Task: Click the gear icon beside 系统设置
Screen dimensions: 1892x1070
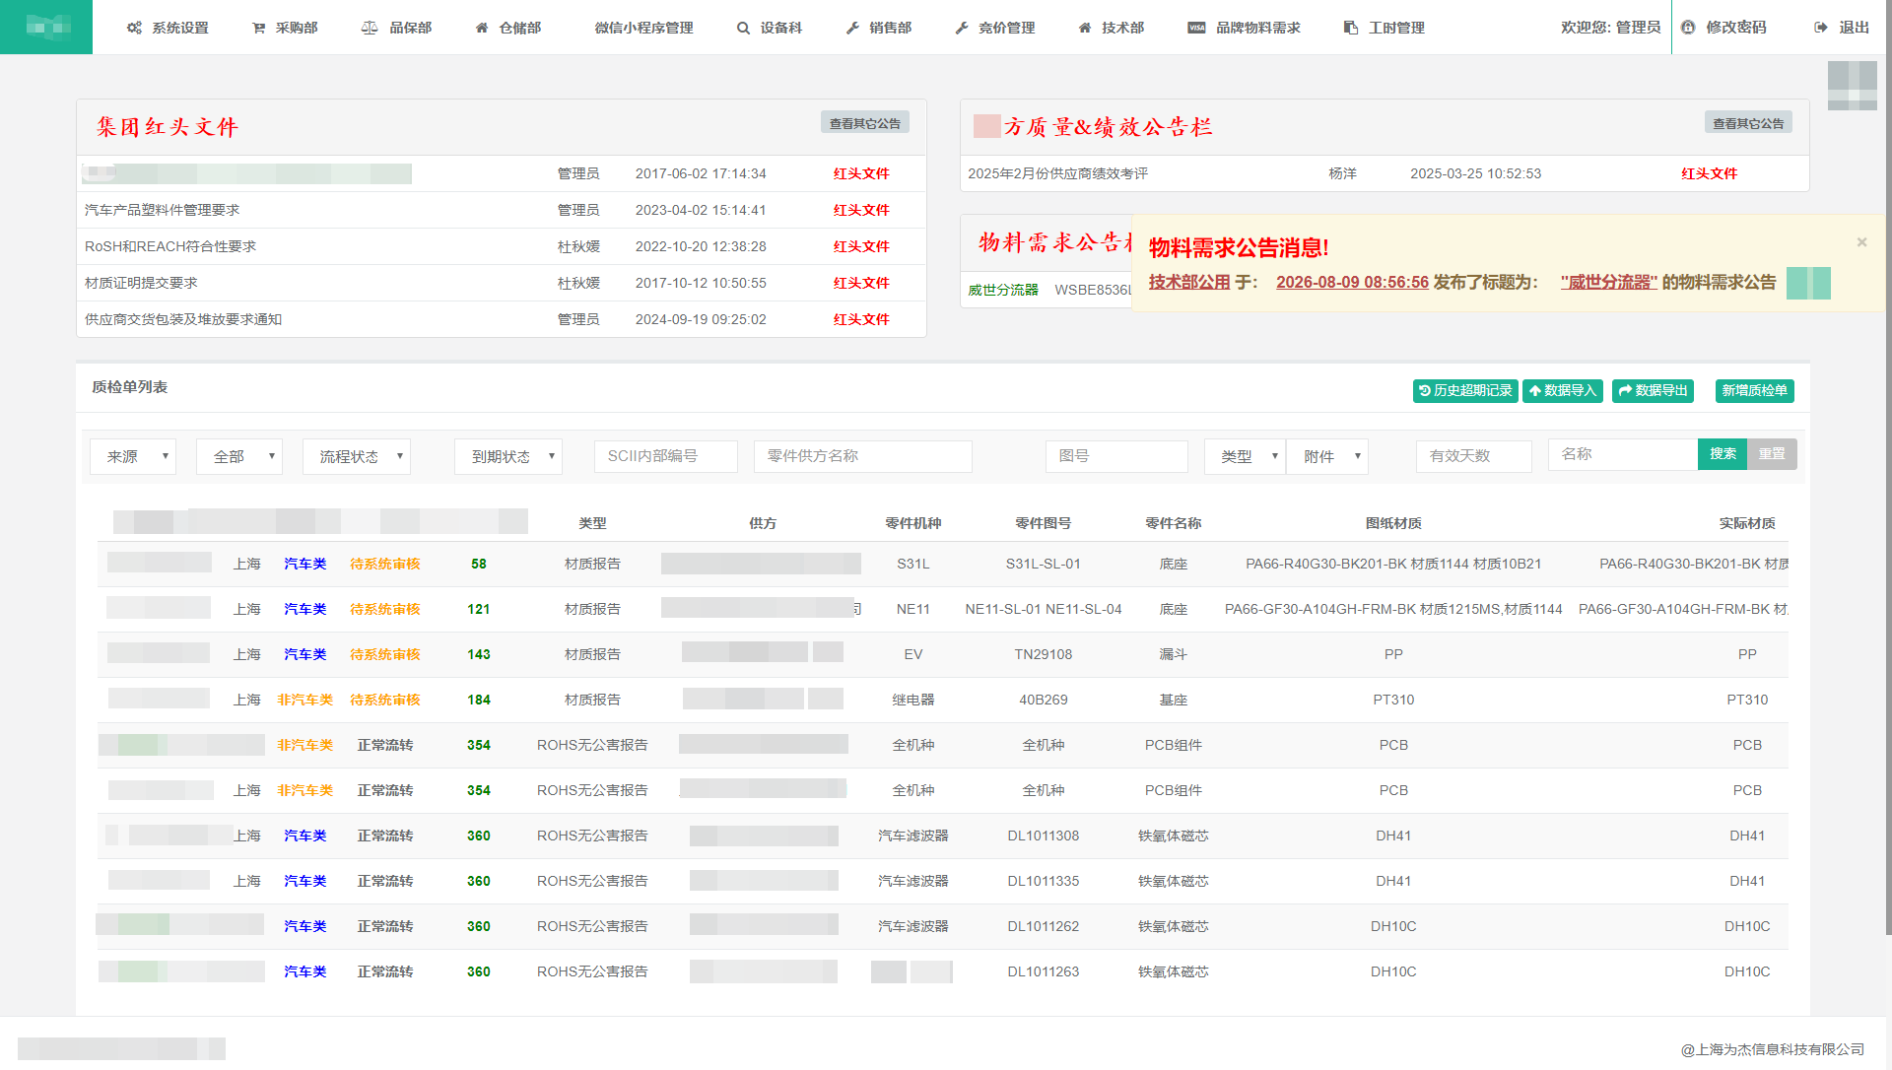Action: pyautogui.click(x=134, y=28)
